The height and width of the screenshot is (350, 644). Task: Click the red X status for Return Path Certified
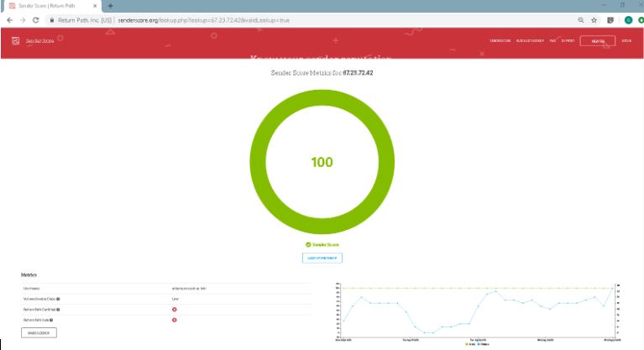coord(174,310)
